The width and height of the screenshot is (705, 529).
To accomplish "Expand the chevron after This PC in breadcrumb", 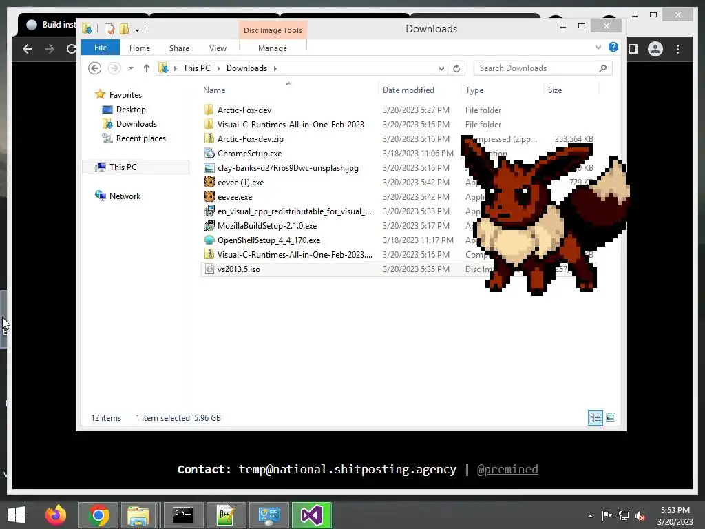I will (x=218, y=68).
